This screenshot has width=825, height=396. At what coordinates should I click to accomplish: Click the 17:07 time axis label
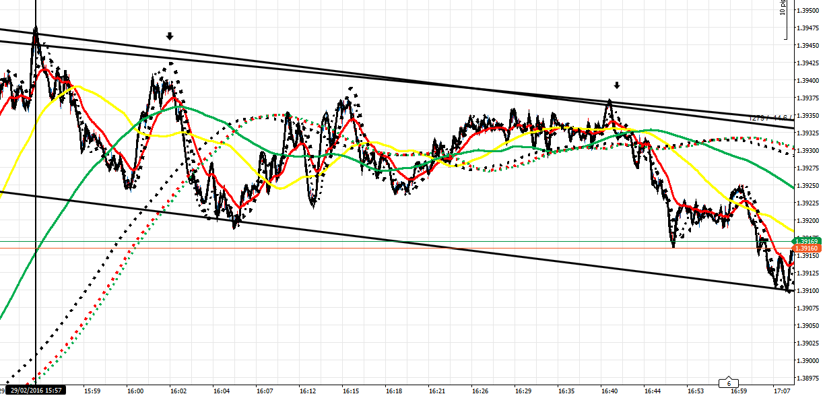click(782, 391)
